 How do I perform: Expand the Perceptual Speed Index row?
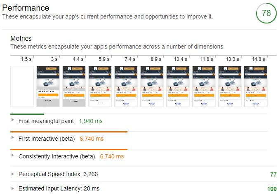(x=13, y=174)
